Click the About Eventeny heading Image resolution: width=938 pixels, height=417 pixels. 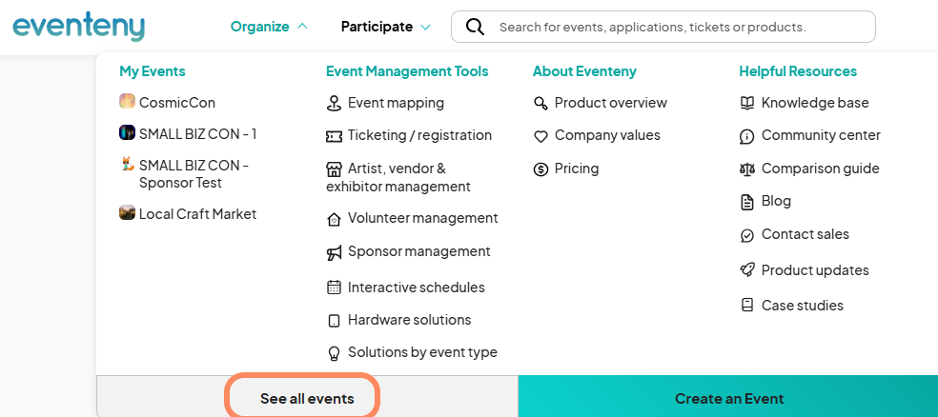tap(584, 71)
